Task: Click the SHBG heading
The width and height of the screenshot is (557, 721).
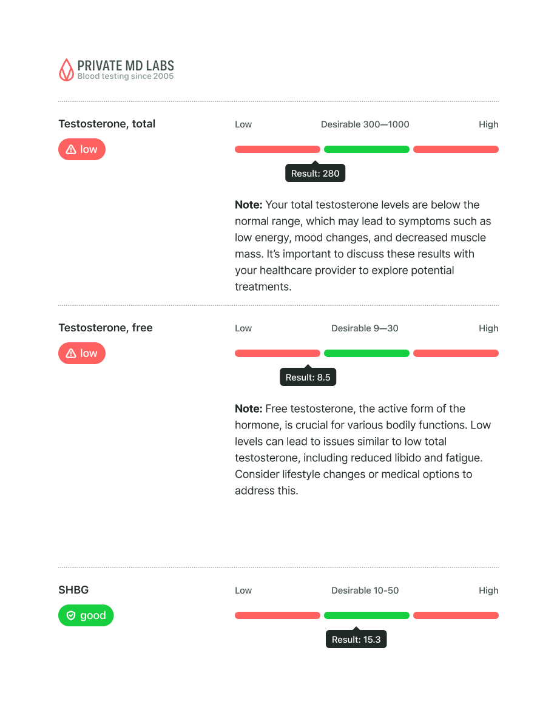Action: (x=73, y=590)
